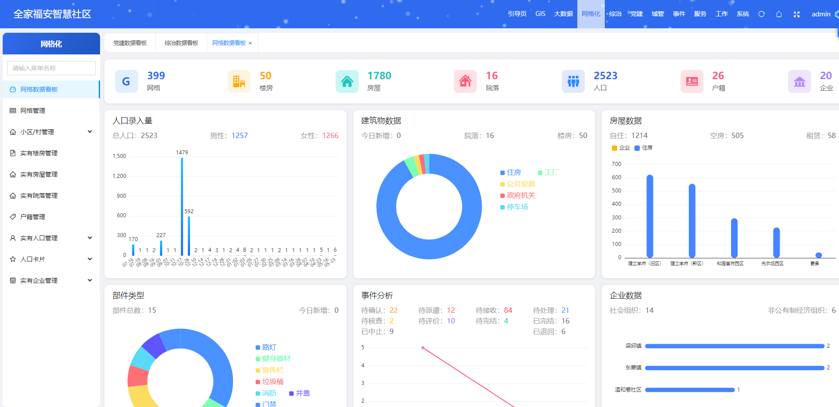Click the house icon beside 实有房屋管理

tap(13, 174)
